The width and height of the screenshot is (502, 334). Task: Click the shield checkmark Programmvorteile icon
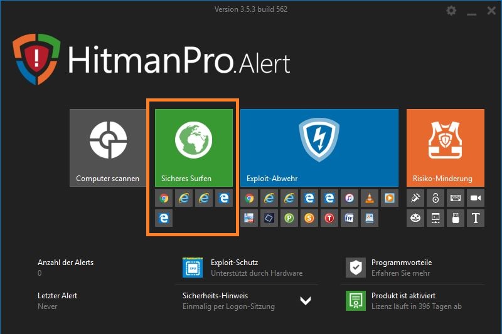(356, 268)
